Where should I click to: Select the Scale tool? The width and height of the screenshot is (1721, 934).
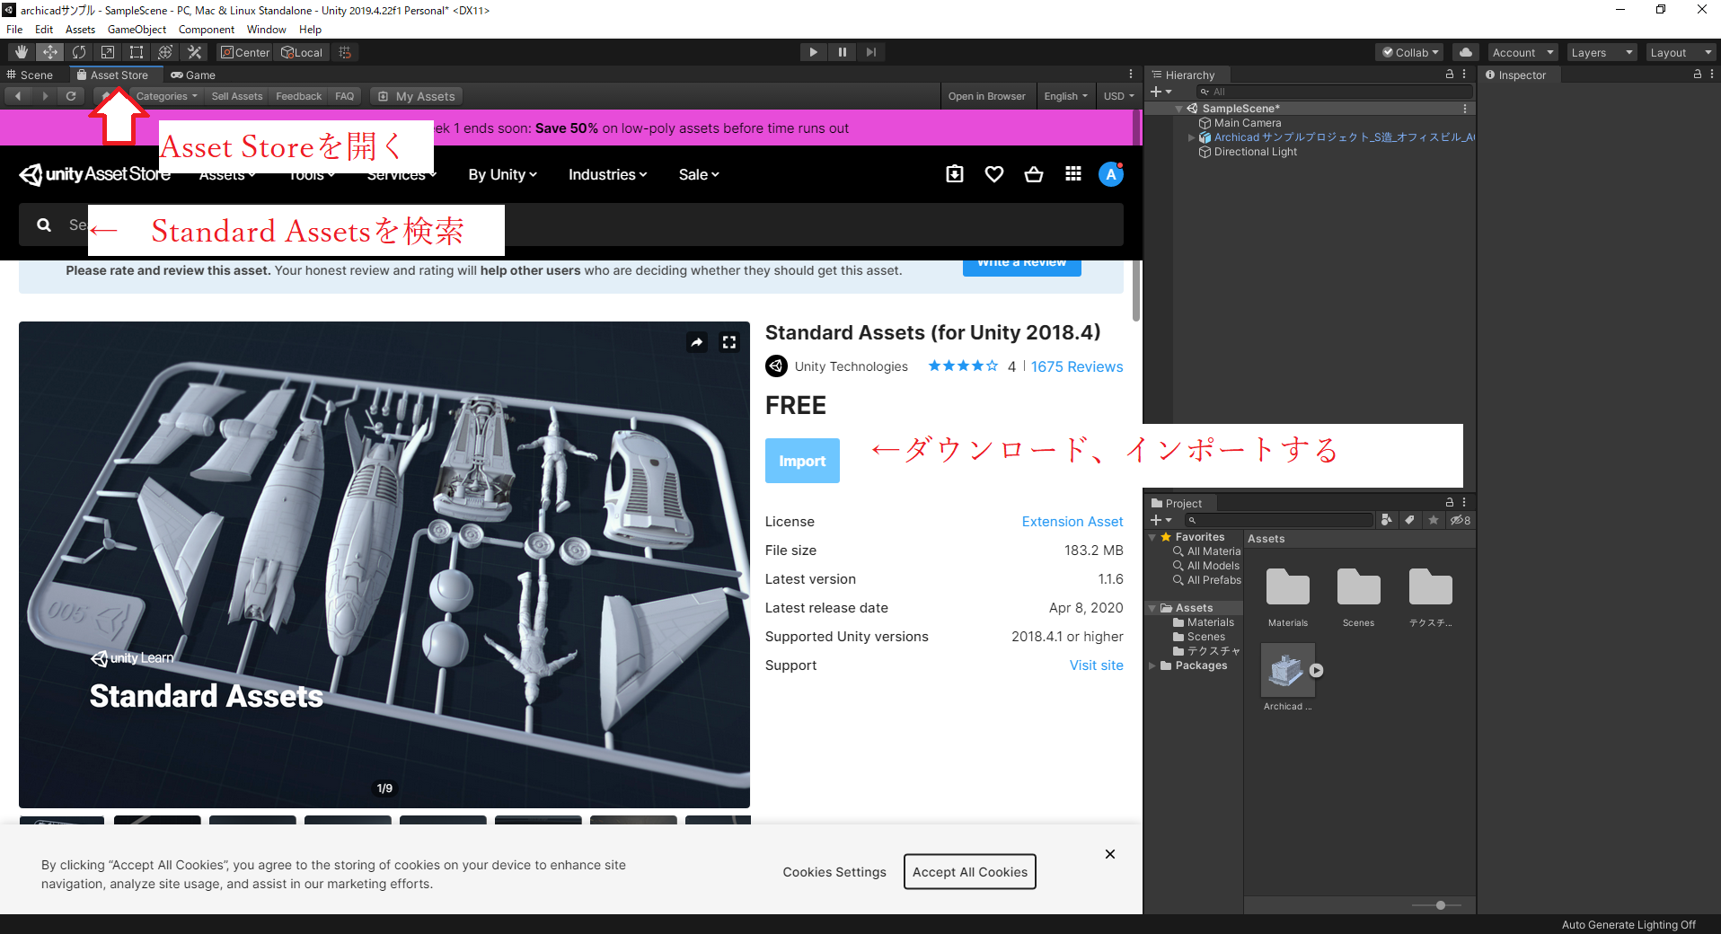pos(108,52)
